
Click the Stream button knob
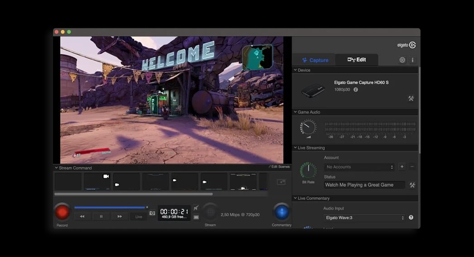[x=210, y=213]
